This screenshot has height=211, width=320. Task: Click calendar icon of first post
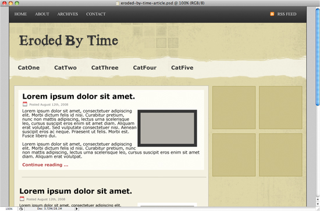[x=25, y=104]
